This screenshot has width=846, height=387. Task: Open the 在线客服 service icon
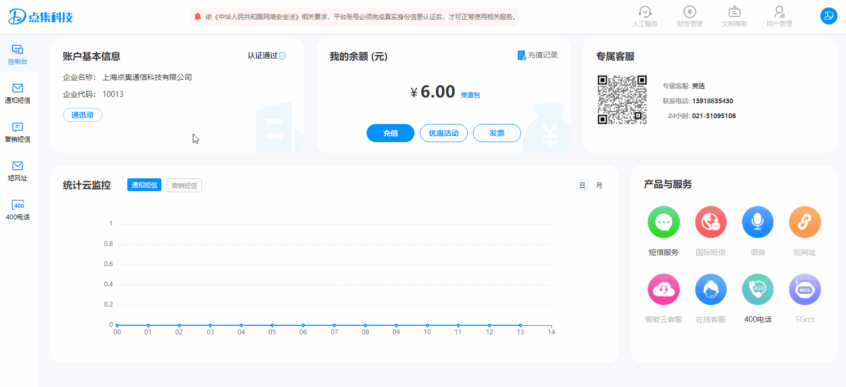coord(710,290)
